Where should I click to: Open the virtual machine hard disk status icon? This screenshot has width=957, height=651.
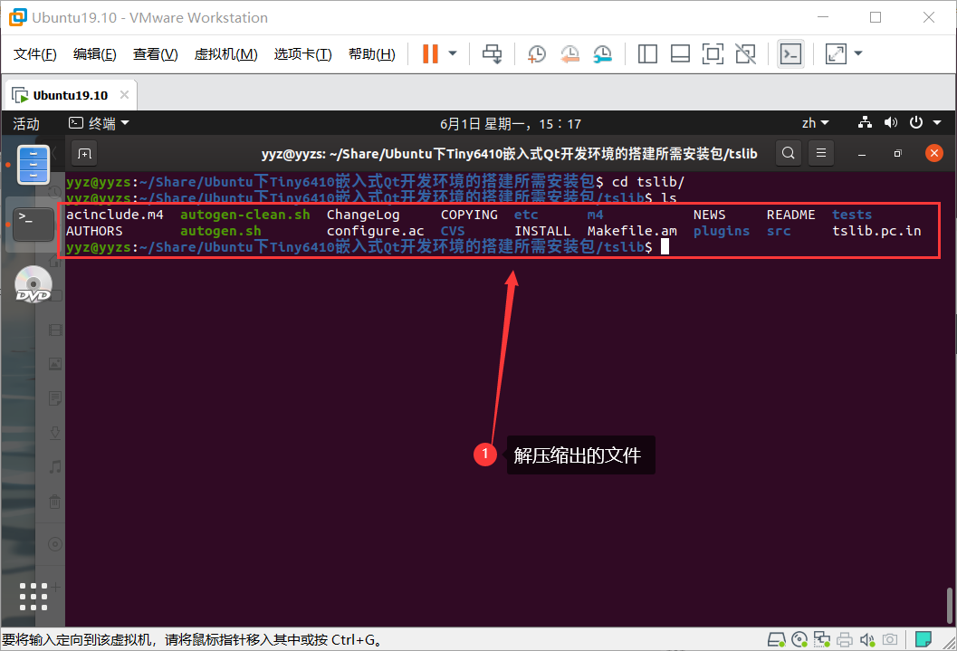pyautogui.click(x=776, y=639)
